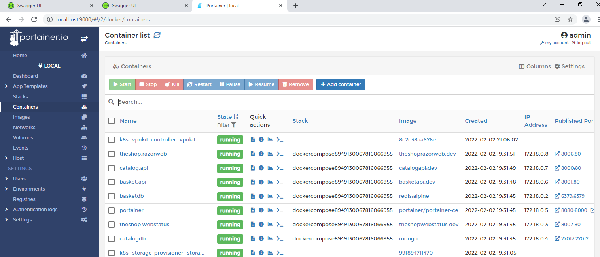Screen dimensions: 600x257
Task: Switch to the second Swagger UI tab
Action: pos(145,6)
